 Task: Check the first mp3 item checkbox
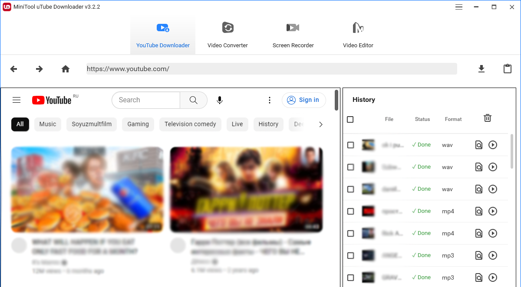[x=350, y=255]
